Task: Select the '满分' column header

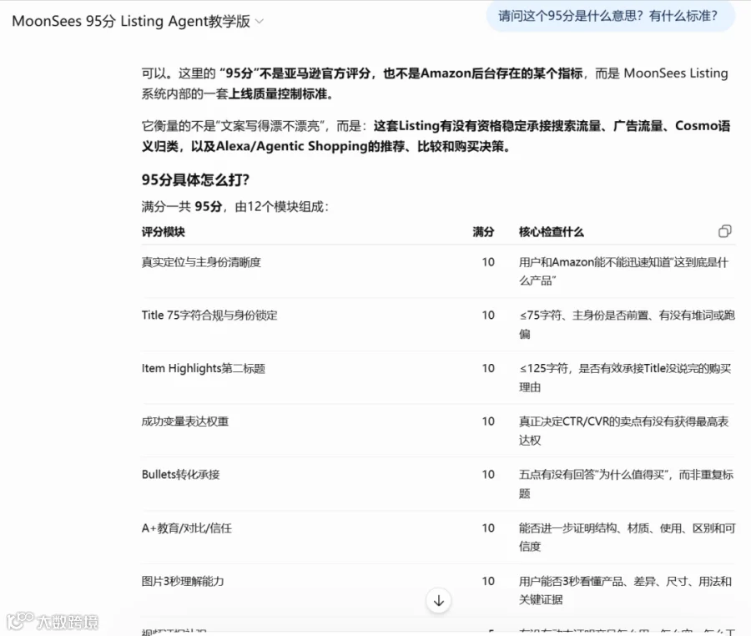Action: click(x=483, y=232)
